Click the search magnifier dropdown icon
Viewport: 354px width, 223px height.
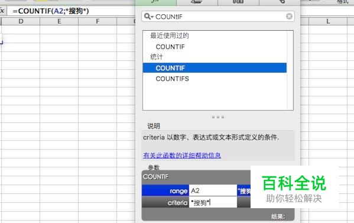point(148,17)
